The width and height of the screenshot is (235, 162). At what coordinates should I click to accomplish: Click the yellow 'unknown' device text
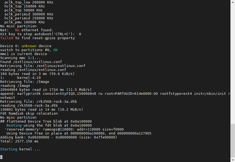29,46
